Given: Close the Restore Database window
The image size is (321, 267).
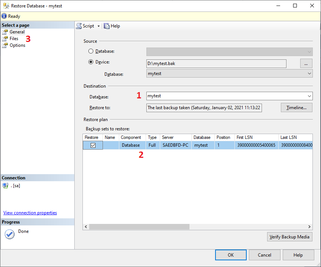Looking at the screenshot, I should coord(312,6).
